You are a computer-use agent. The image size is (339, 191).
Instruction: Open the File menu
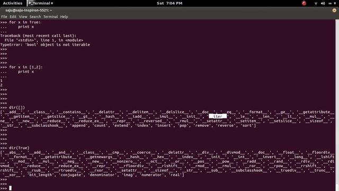[x=4, y=16]
